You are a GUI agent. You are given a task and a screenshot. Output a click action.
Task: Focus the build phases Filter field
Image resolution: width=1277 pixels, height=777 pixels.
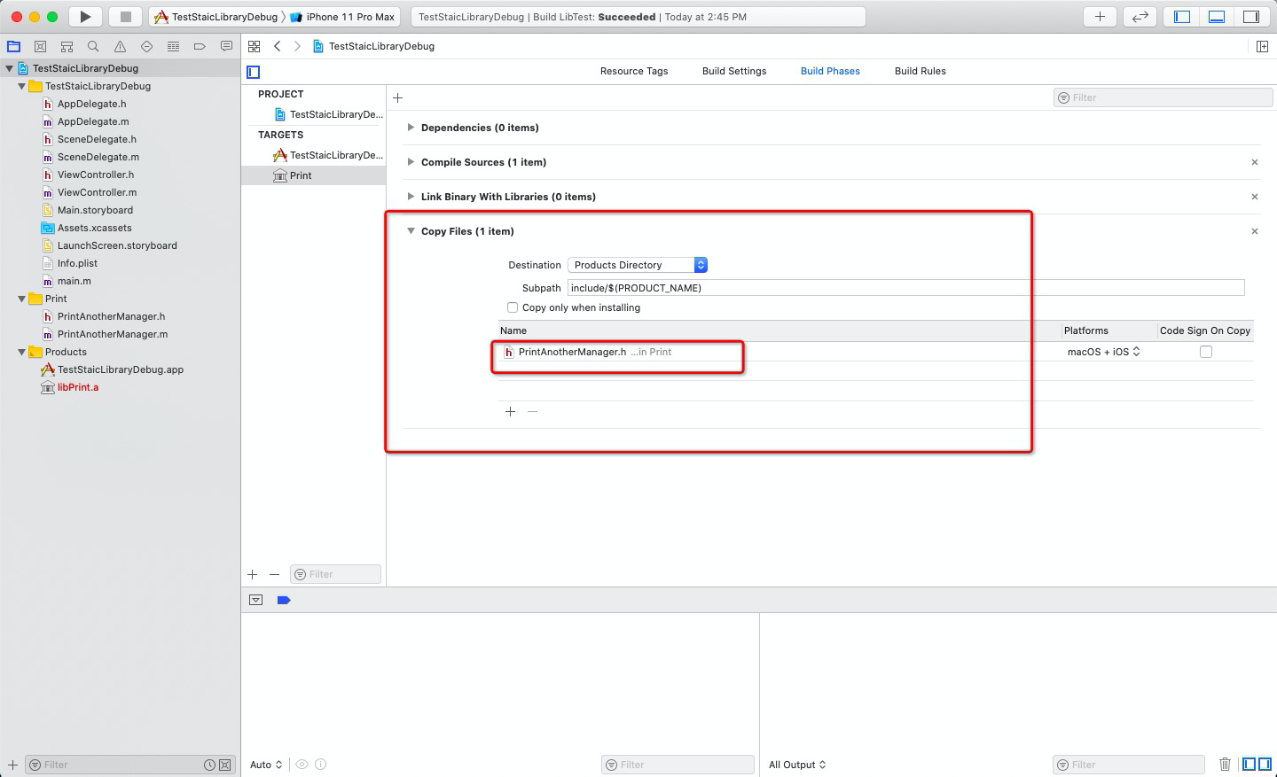[x=1163, y=97]
